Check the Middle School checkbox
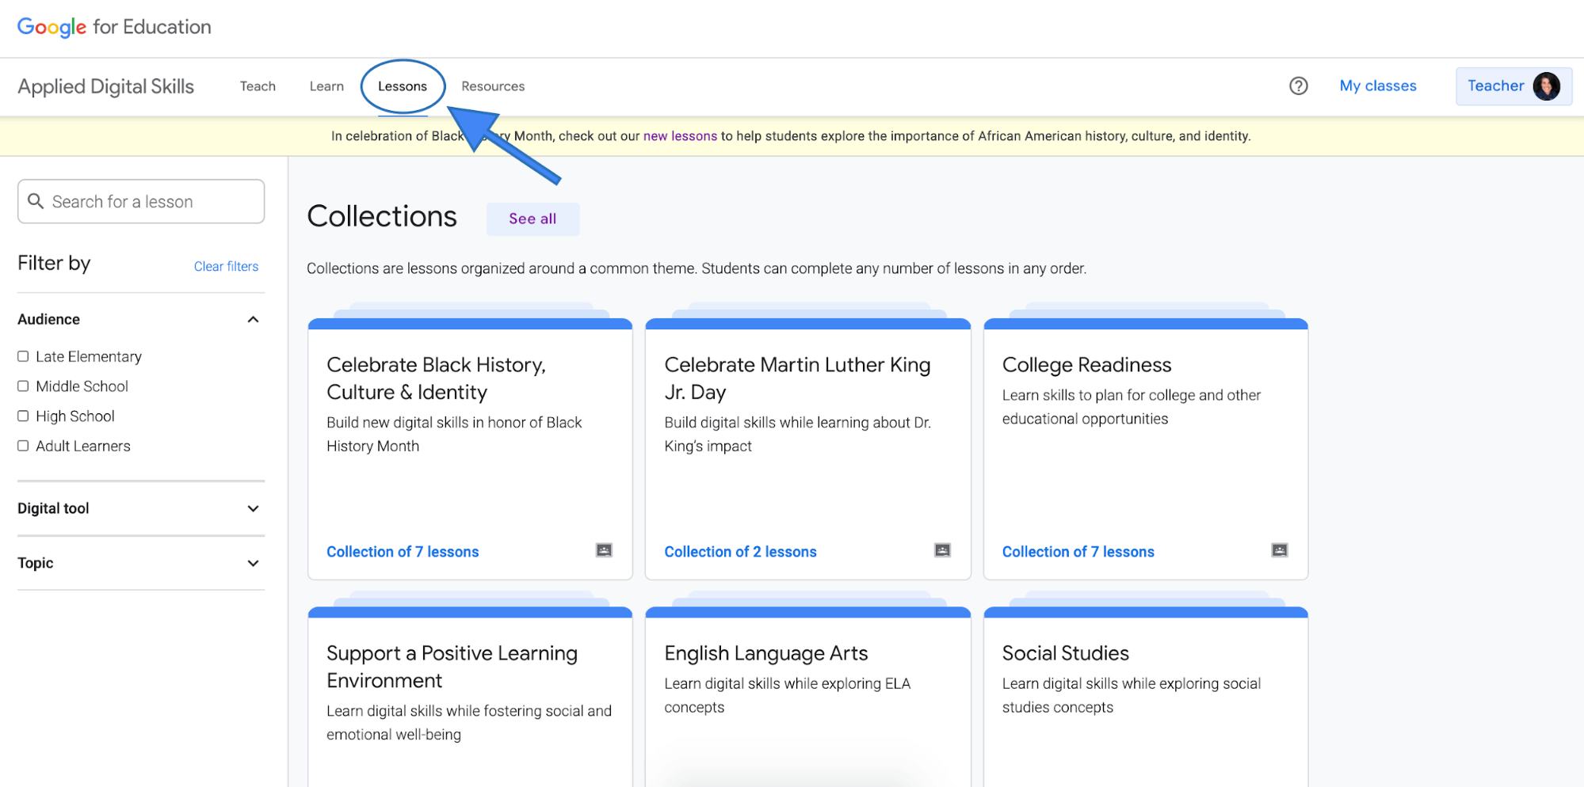This screenshot has height=787, width=1584. coord(23,386)
